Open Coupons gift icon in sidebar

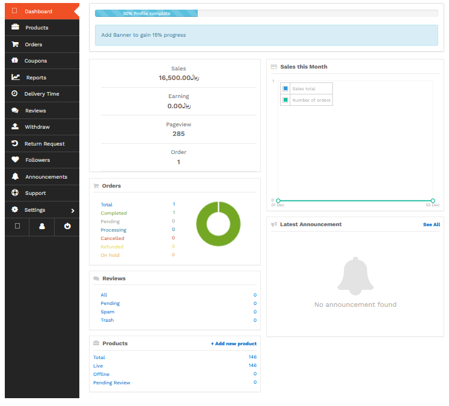click(14, 60)
